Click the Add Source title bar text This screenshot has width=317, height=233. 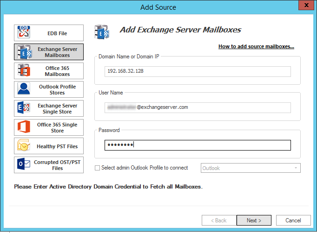pos(158,7)
